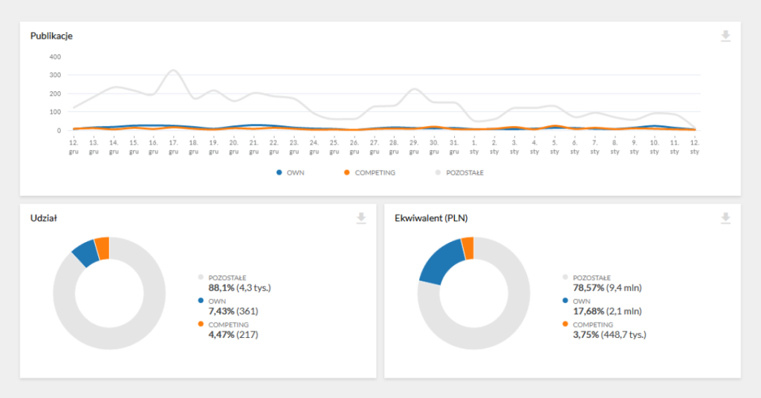Click the 200 y-axis value

pyautogui.click(x=55, y=94)
